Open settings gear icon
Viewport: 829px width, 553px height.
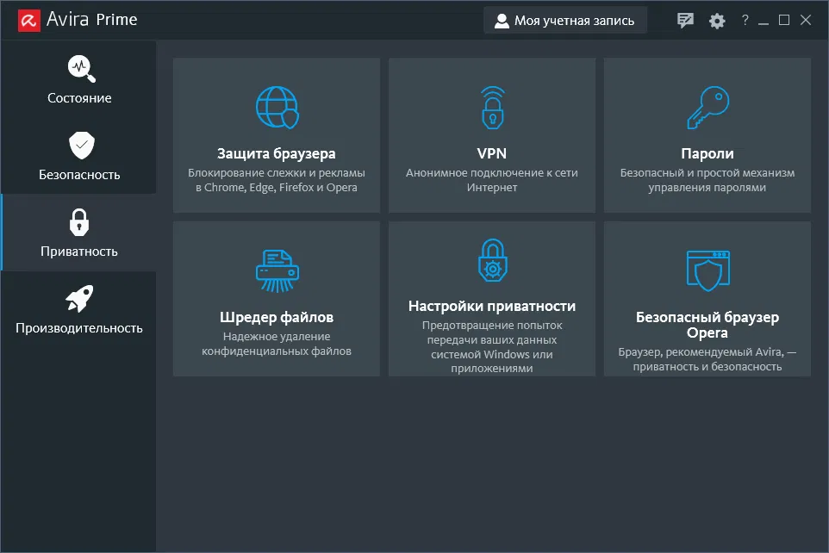[717, 22]
